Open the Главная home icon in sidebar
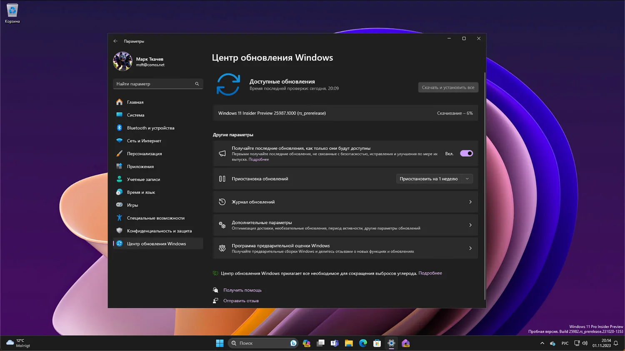625x351 pixels. (120, 102)
